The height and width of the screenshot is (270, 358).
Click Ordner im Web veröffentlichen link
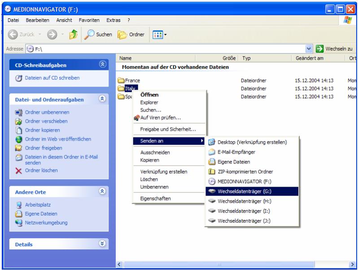coord(58,139)
